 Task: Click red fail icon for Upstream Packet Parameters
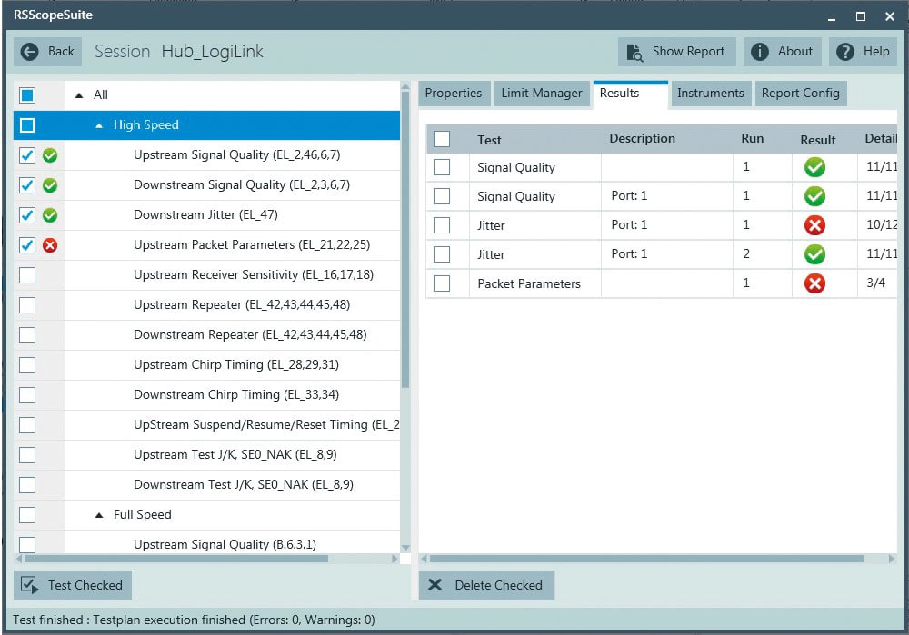50,245
